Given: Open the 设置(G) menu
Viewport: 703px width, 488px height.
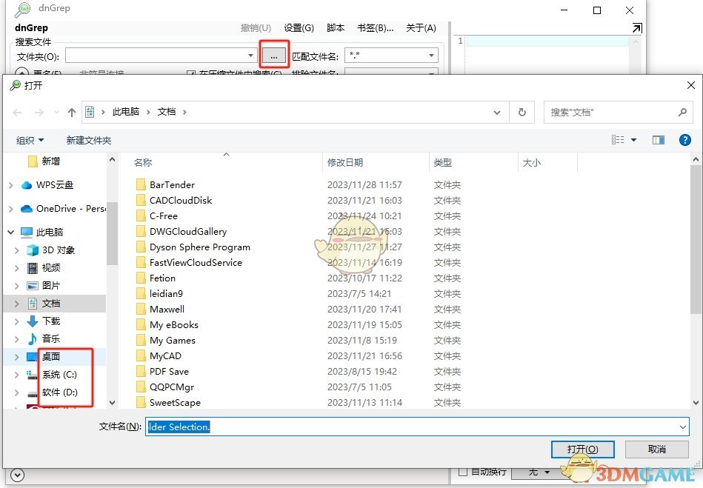Looking at the screenshot, I should point(299,28).
